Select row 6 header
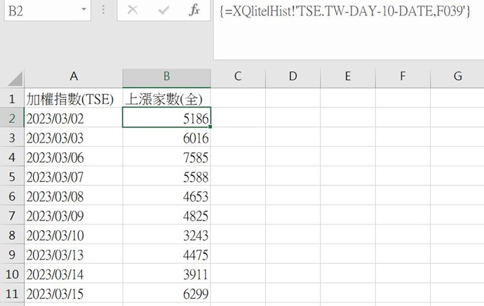The image size is (484, 306). [x=12, y=197]
